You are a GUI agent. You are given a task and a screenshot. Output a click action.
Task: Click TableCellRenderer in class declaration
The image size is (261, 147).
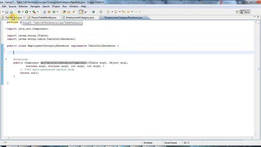(x=102, y=46)
